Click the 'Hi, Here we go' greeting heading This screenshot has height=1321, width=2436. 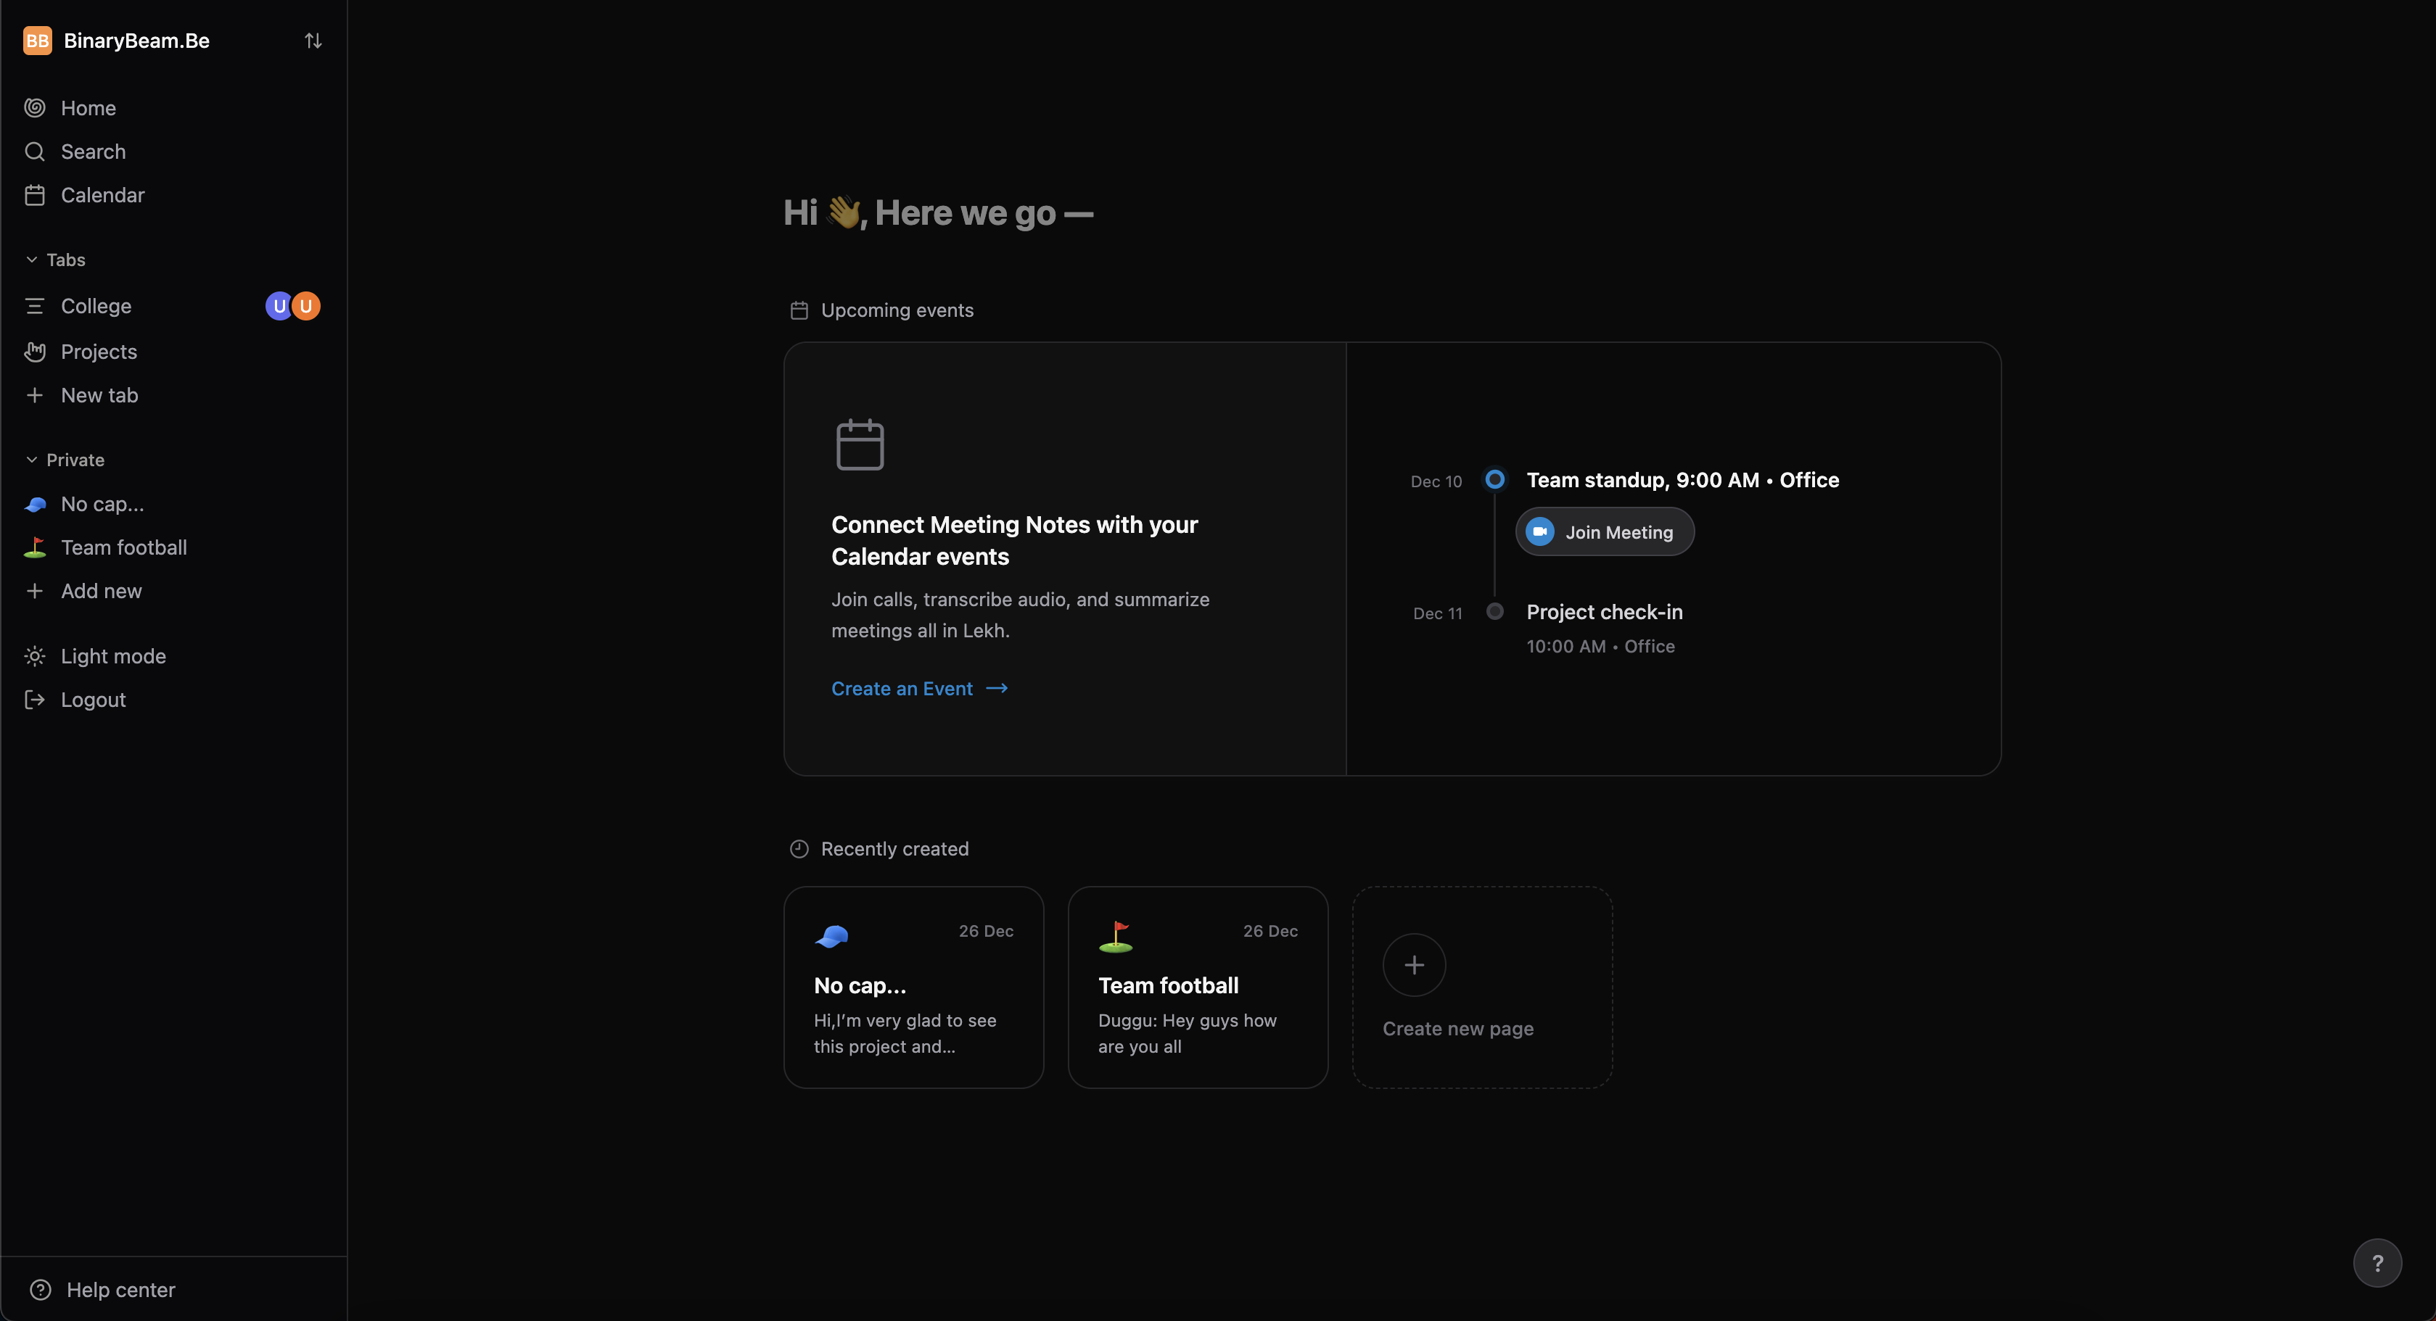pyautogui.click(x=938, y=214)
